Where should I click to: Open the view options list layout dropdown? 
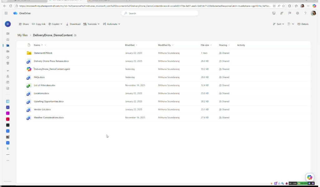tap(291, 24)
